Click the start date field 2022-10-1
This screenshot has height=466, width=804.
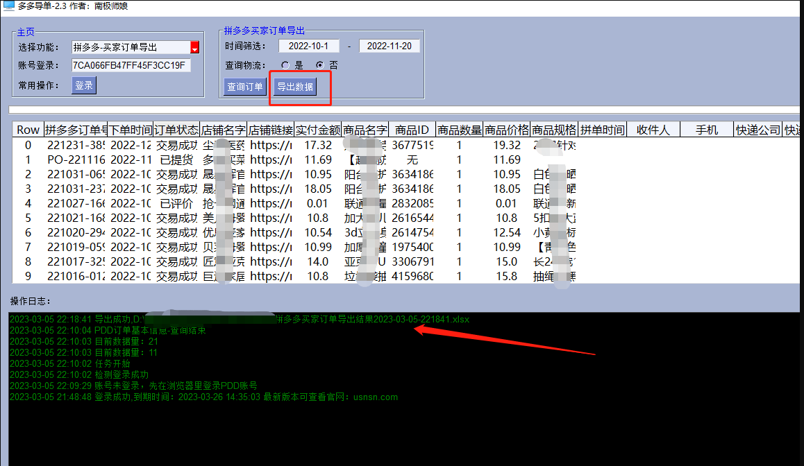(x=309, y=46)
